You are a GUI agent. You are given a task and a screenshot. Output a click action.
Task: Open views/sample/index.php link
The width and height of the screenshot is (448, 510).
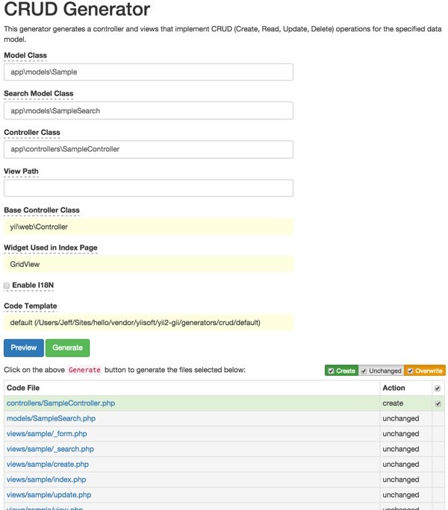click(x=46, y=479)
